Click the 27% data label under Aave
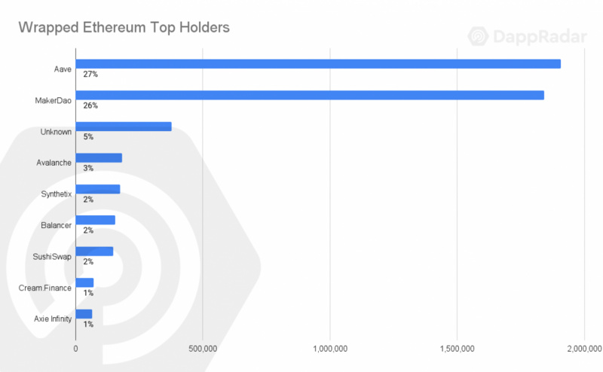603x372 pixels. click(90, 75)
